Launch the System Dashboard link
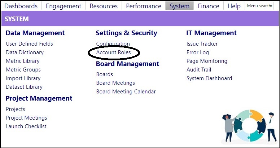Screen dimensions: 280x148 point(209,78)
